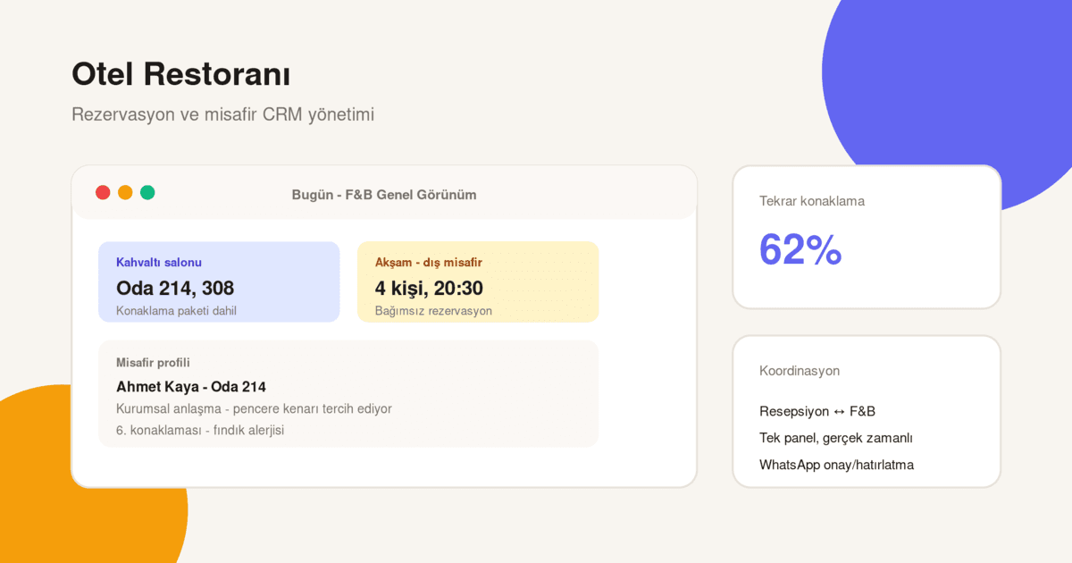Click the "6. konaklaması - fındık alerjisi" line

click(x=200, y=430)
